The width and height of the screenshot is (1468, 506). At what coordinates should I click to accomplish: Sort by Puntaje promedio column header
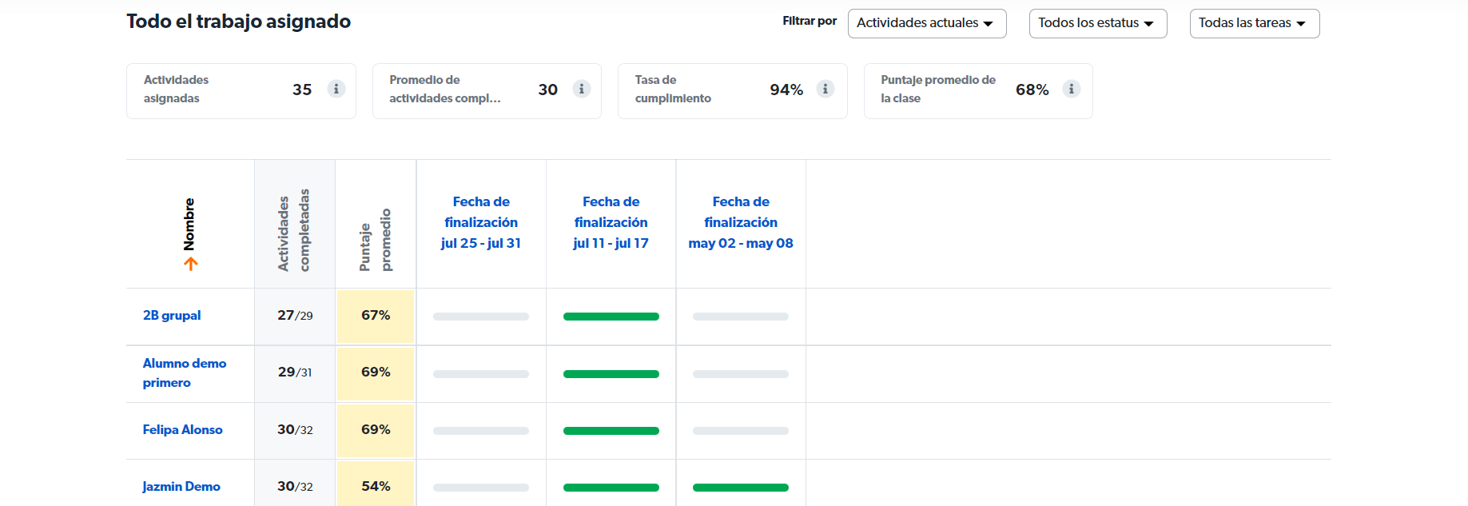point(376,240)
